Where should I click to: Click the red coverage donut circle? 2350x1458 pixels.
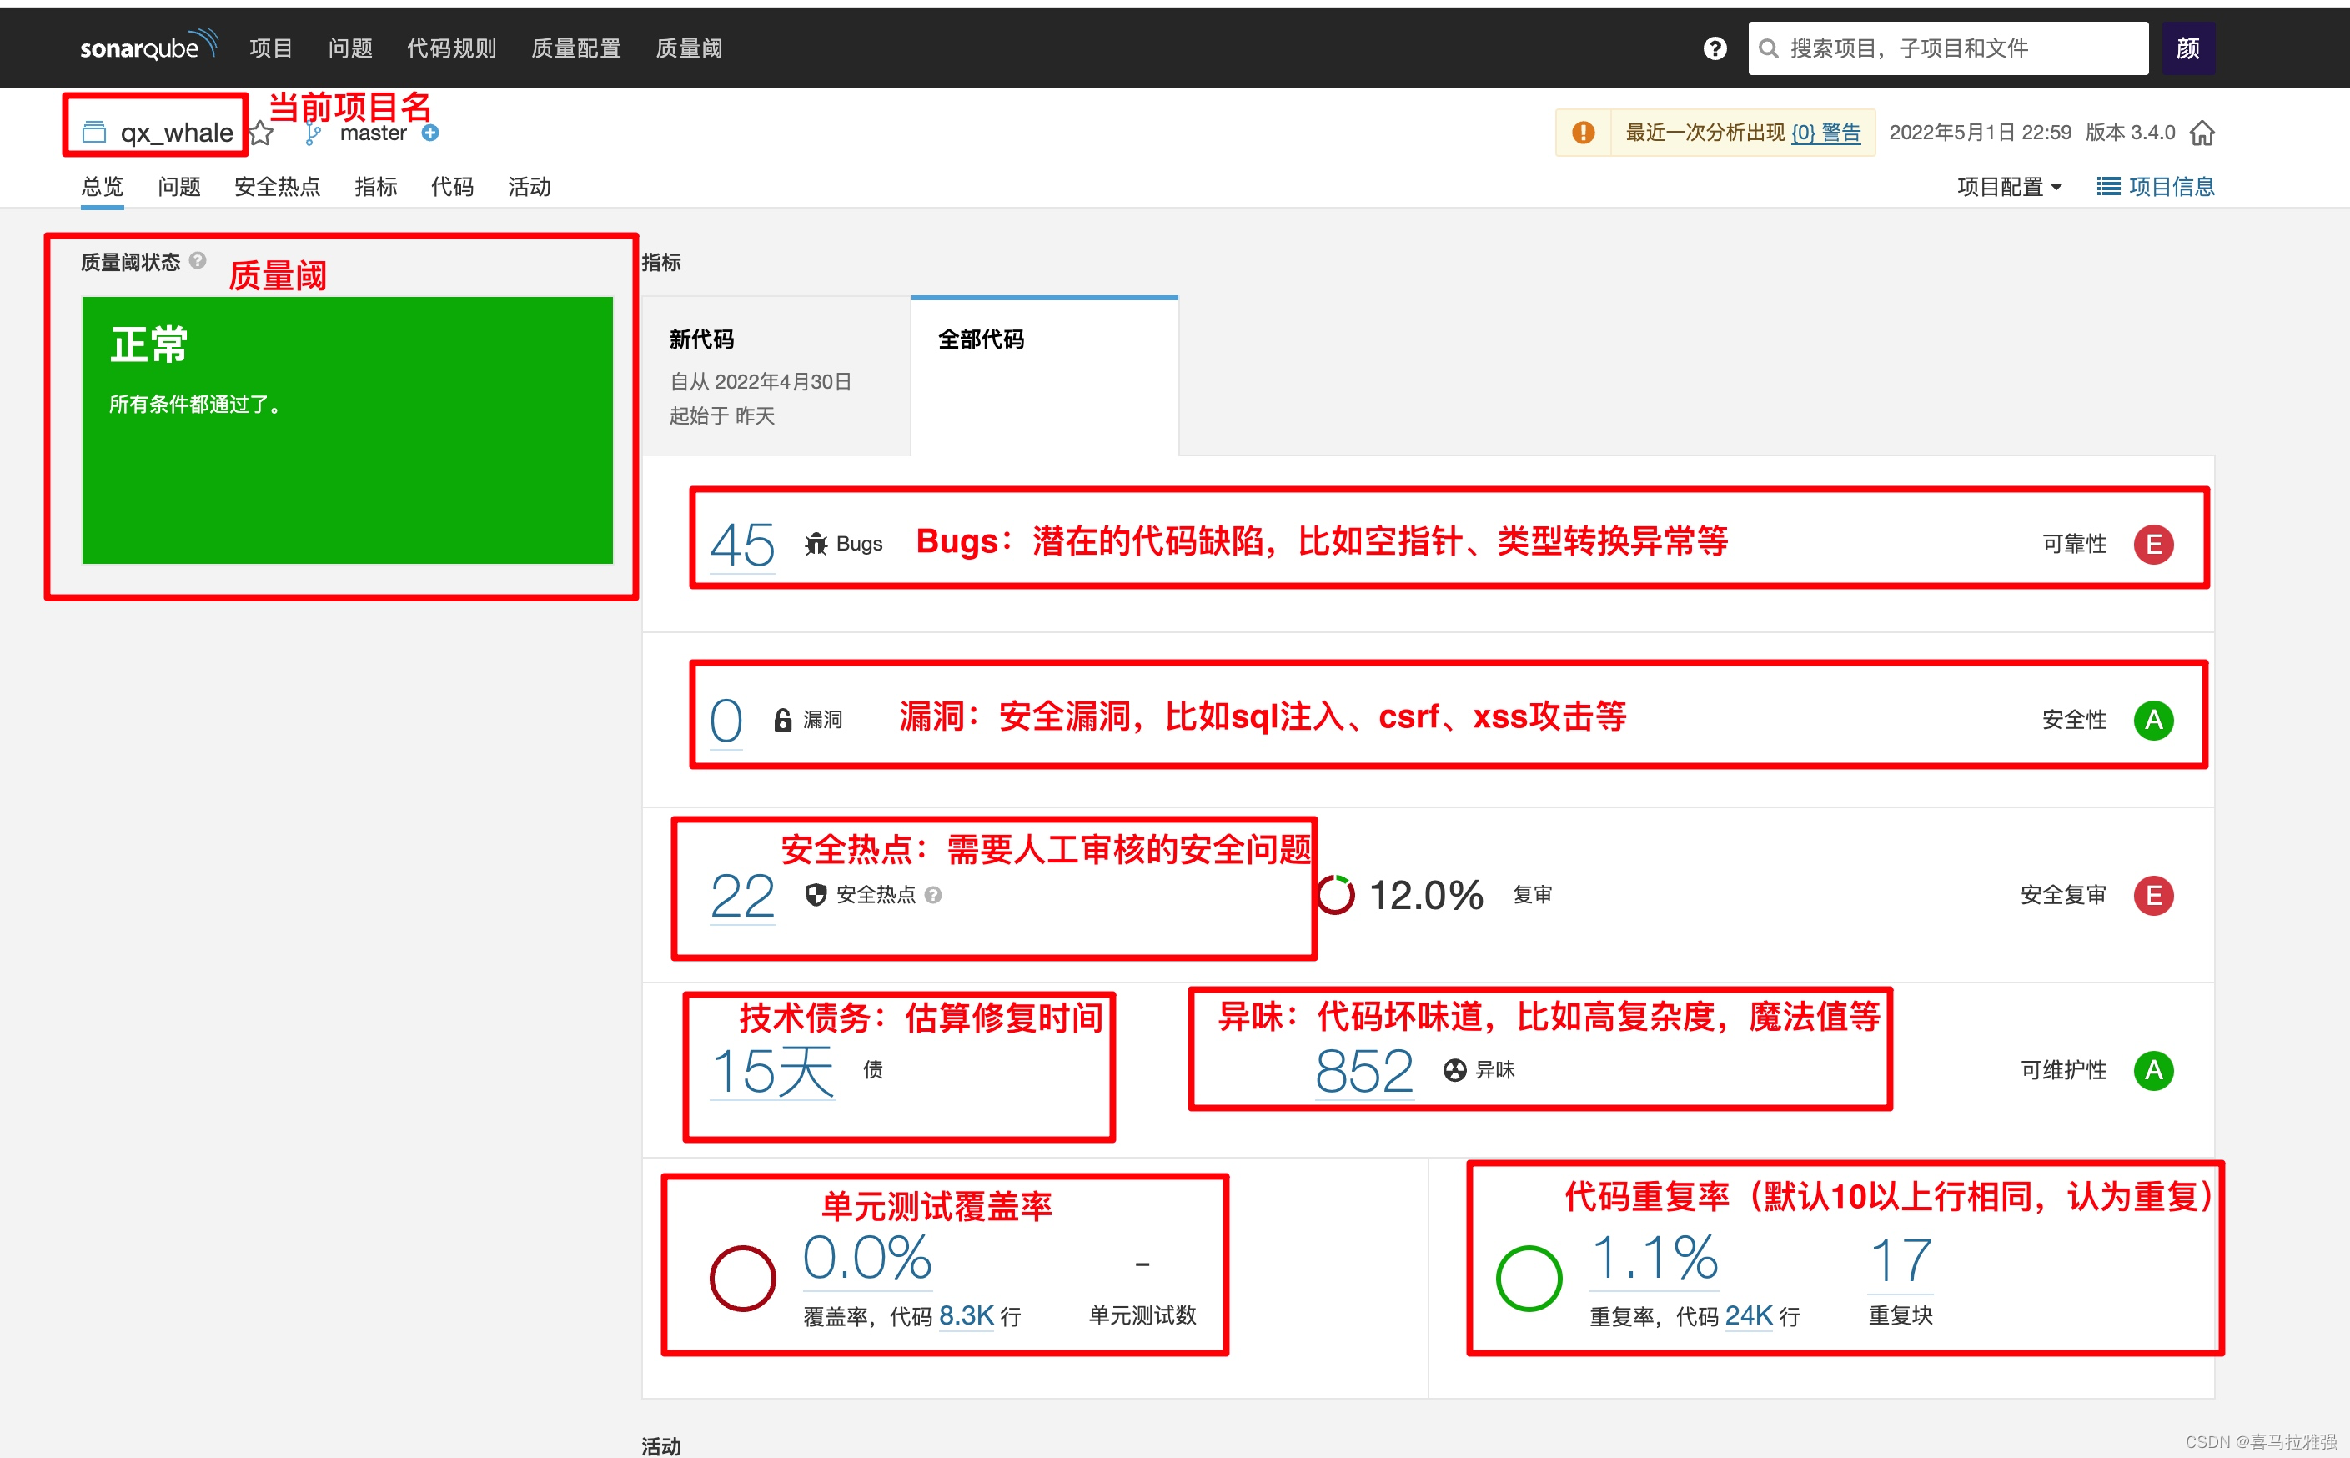click(742, 1278)
